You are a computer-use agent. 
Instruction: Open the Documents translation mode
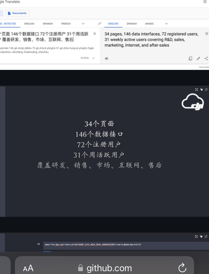click(17, 13)
